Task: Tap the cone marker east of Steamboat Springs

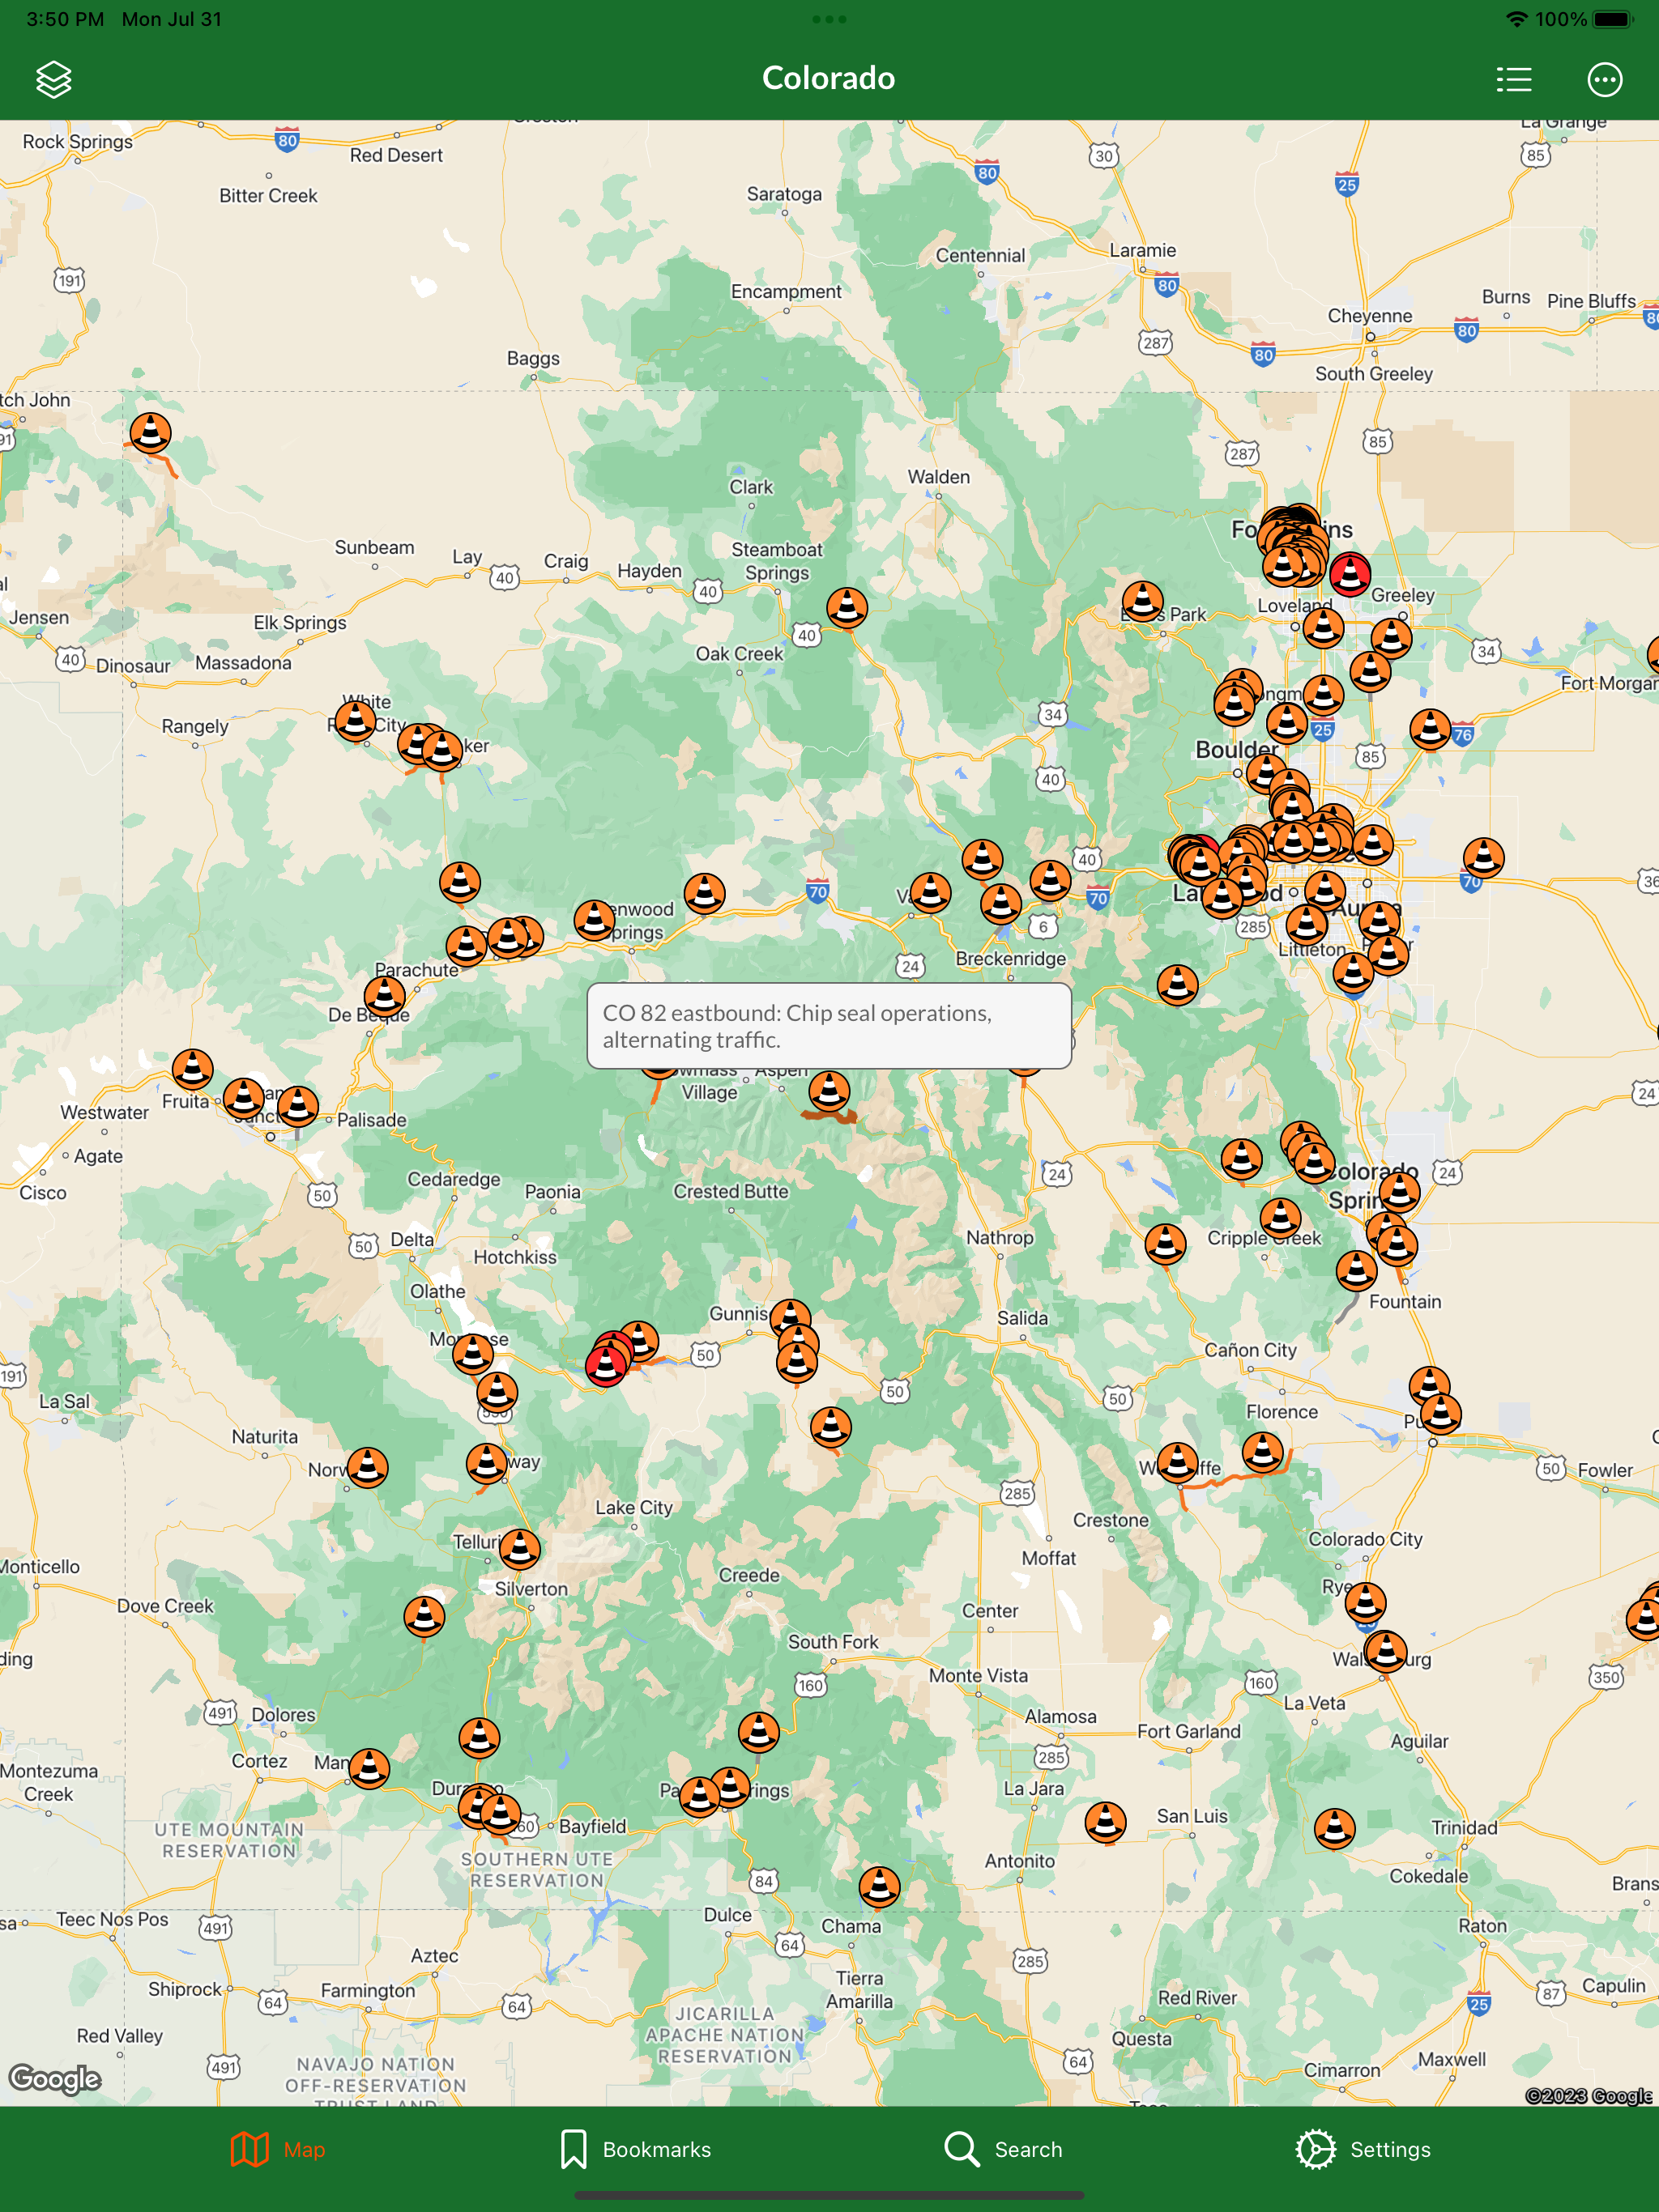Action: [847, 607]
